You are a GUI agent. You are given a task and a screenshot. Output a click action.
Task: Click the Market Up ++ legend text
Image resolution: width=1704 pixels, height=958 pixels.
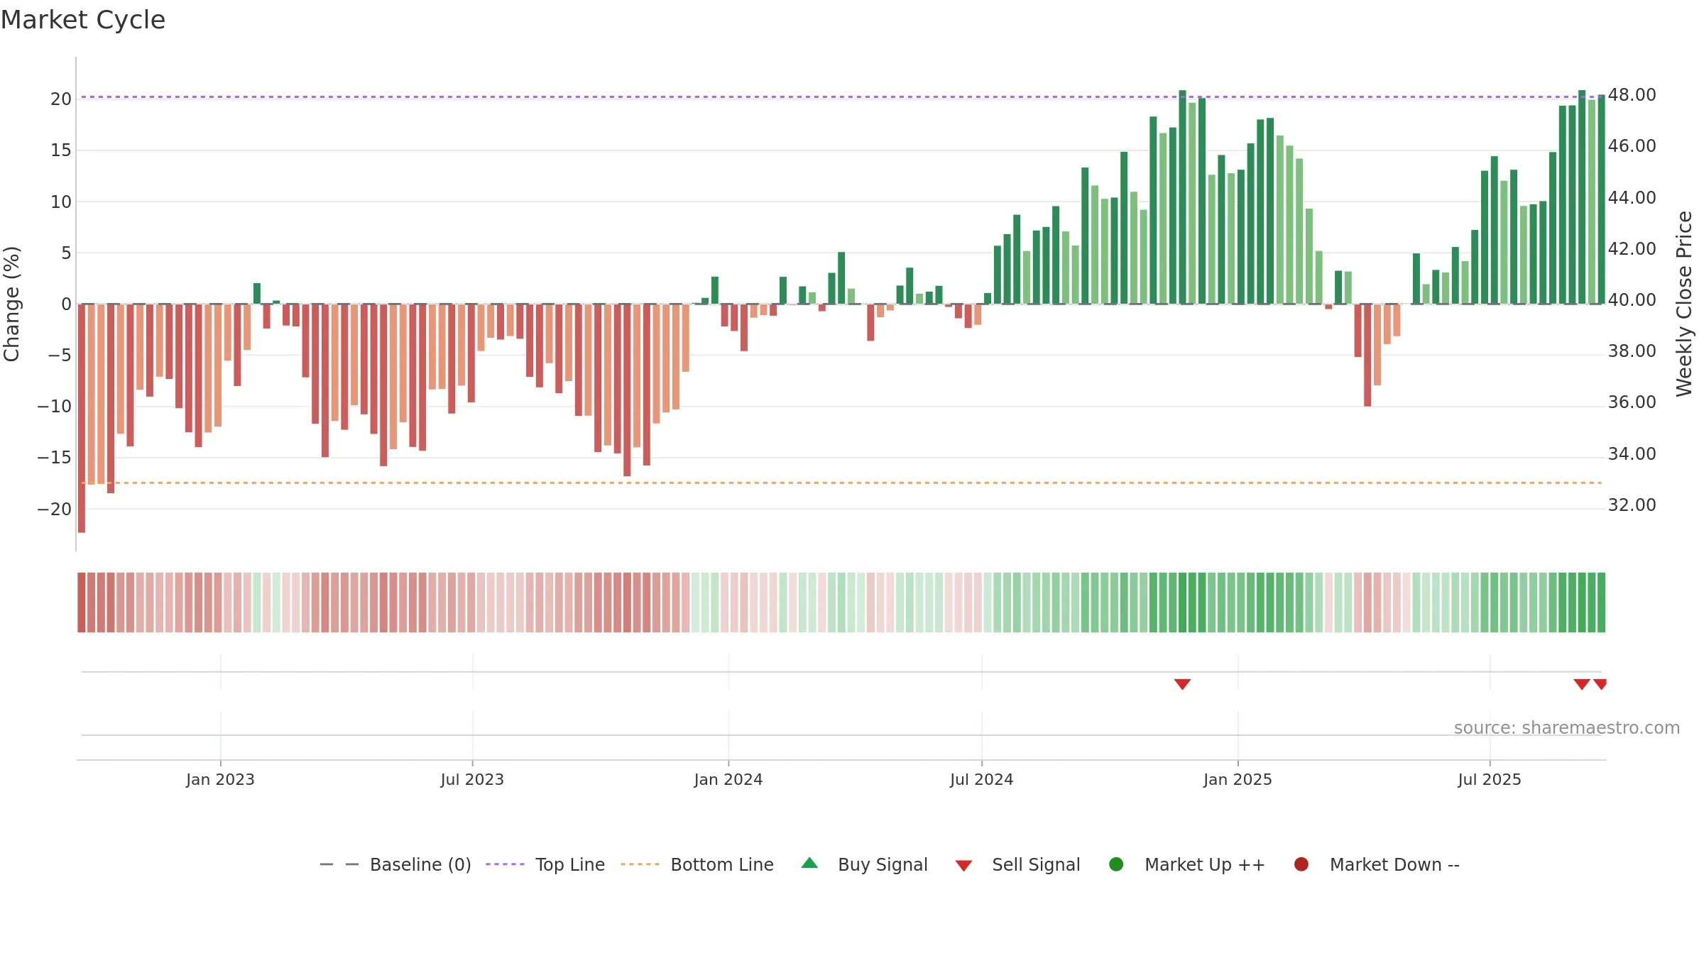(1205, 864)
